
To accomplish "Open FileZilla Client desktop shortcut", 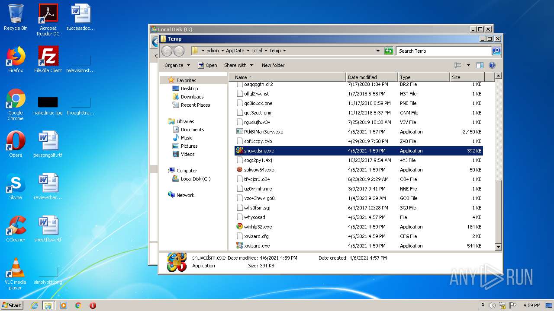I will click(48, 59).
